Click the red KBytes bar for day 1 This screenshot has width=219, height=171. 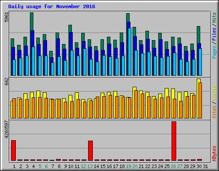(13, 150)
